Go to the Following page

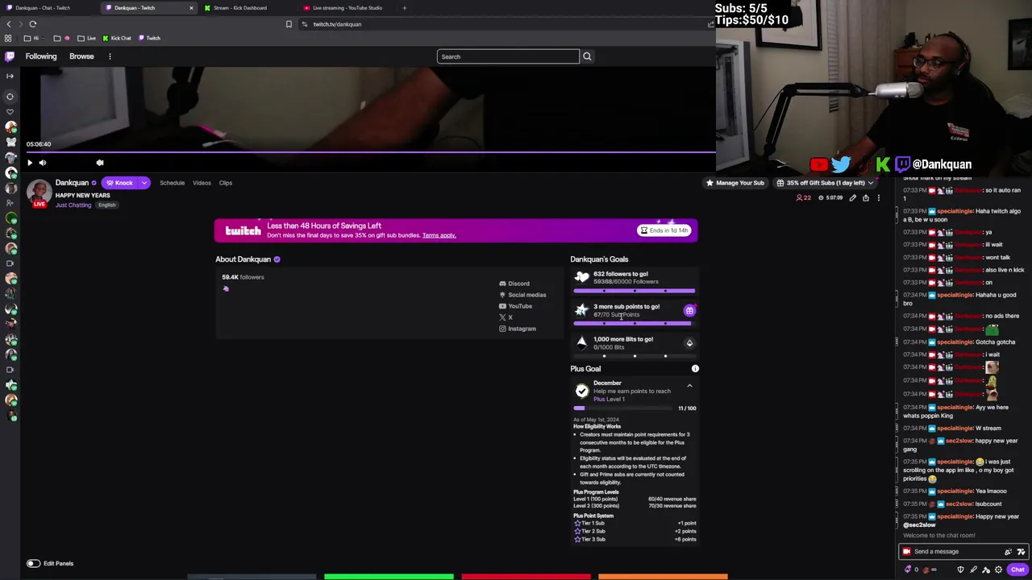(41, 56)
